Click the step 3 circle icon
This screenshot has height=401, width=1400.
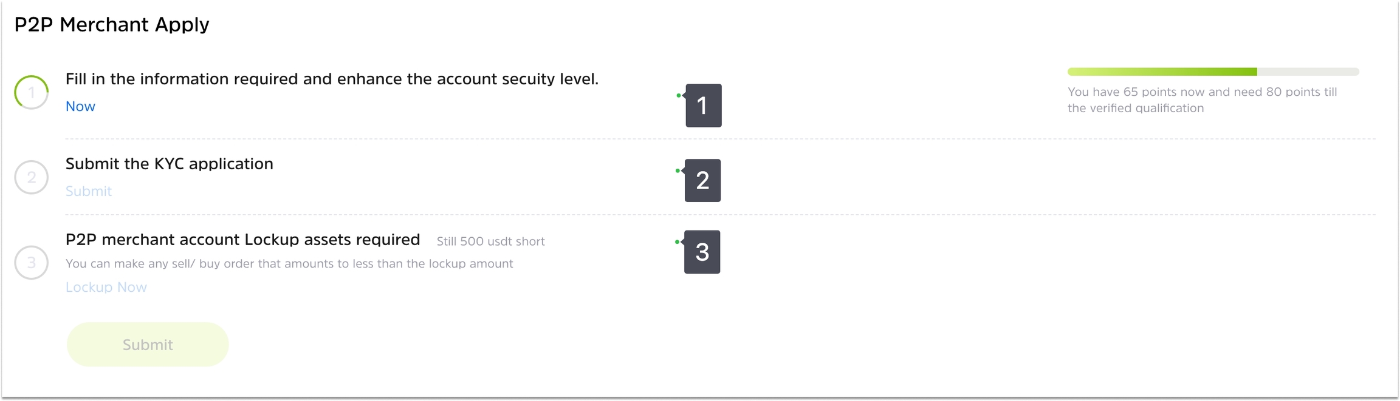click(x=32, y=262)
